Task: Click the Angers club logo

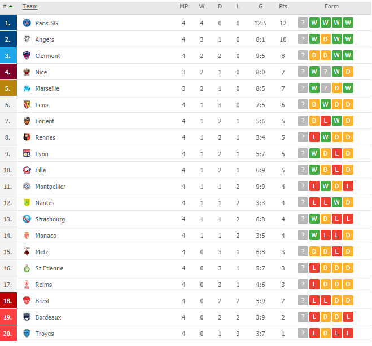Action: coord(27,39)
